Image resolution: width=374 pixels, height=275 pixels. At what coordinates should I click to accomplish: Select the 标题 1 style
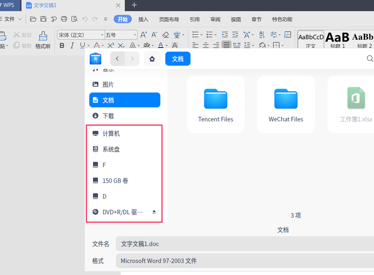pyautogui.click(x=338, y=40)
